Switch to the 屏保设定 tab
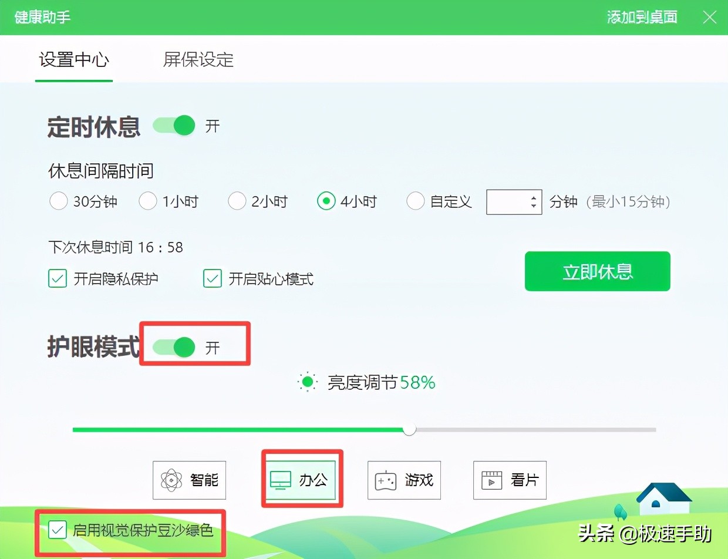The image size is (728, 559). click(x=197, y=60)
